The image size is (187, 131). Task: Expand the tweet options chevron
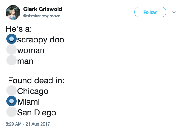(174, 12)
